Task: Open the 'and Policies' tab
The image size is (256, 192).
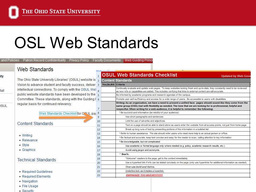Action: click(10, 60)
